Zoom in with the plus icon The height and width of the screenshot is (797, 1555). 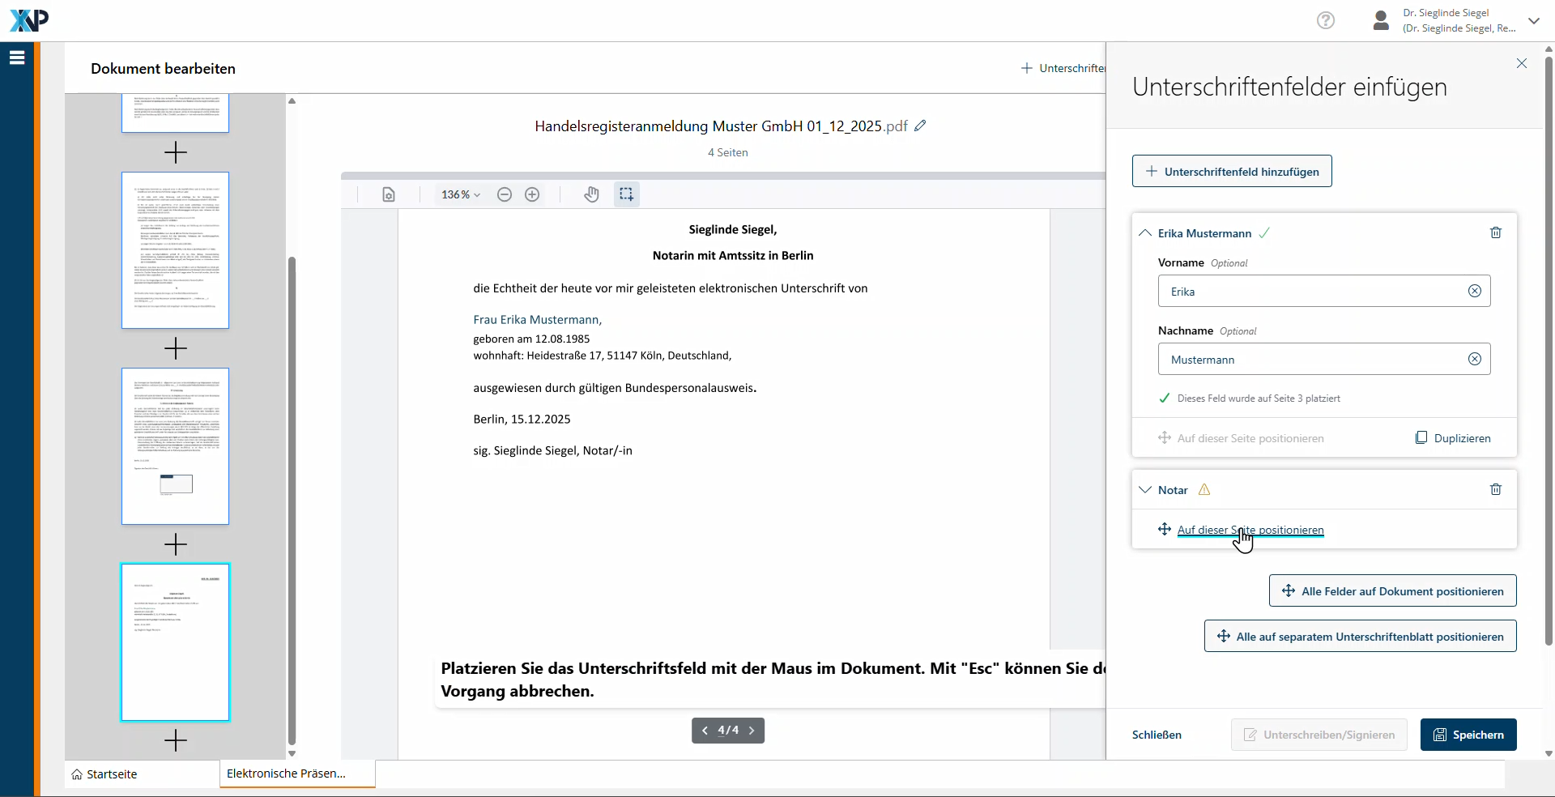pyautogui.click(x=532, y=194)
